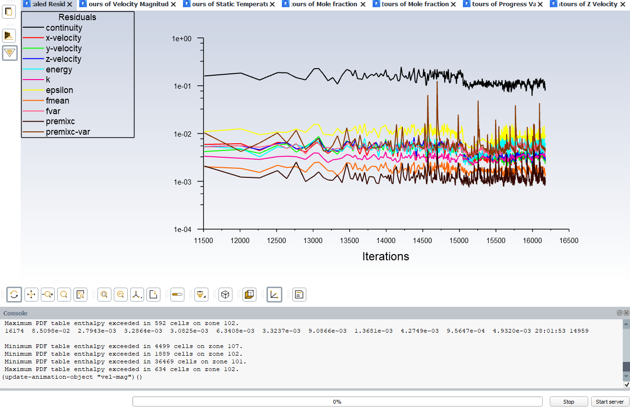Toggle the mesh display sidebar icon

click(9, 36)
